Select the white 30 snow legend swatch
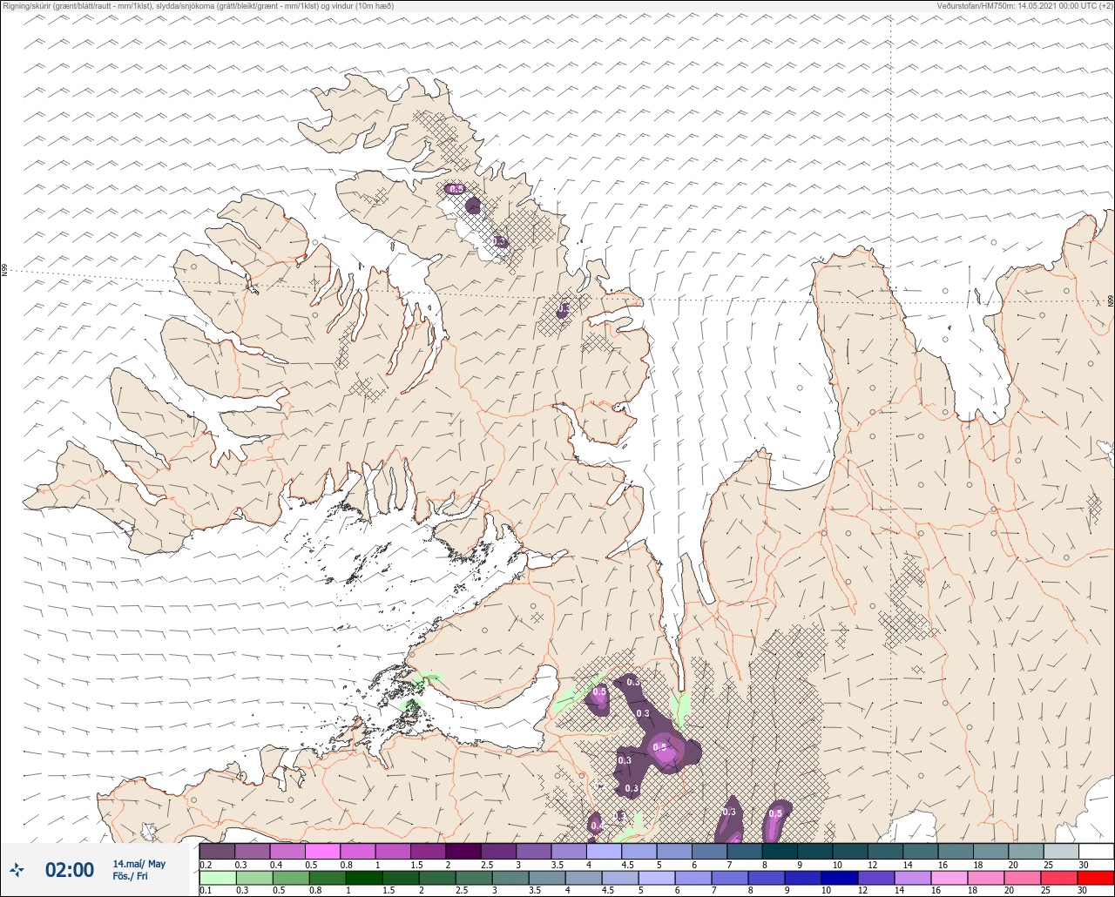Screen dimensions: 1115x897 click(1095, 850)
